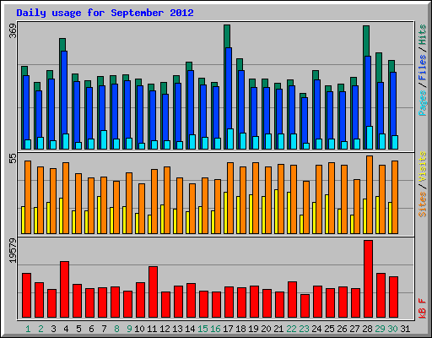
Task: Click day 27 on the x-axis
Action: 354,329
